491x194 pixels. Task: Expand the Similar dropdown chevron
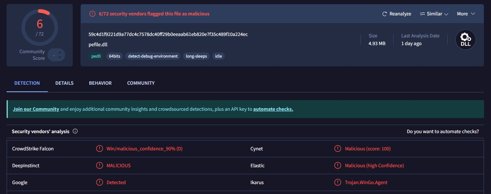(447, 14)
